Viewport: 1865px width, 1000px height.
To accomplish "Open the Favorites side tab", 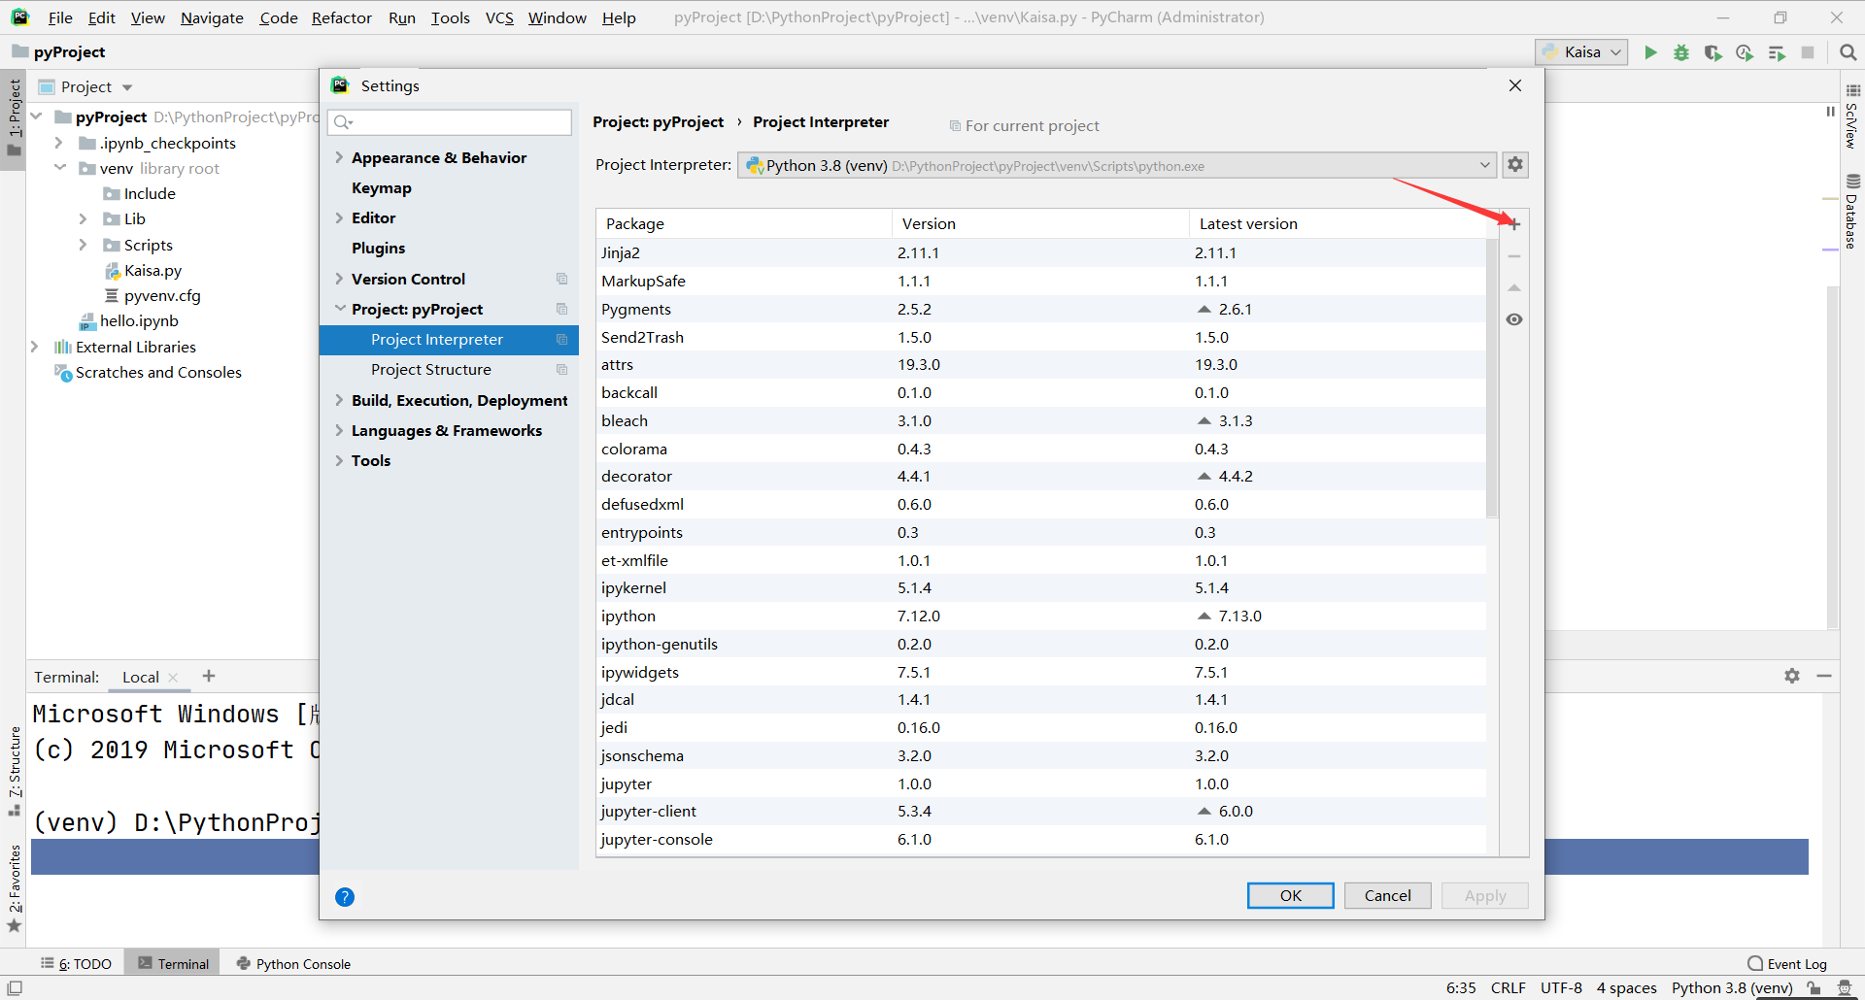I will pos(15,887).
